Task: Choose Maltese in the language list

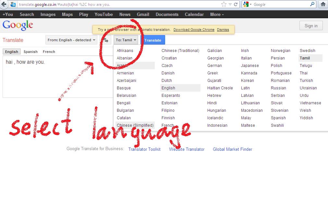Action: click(x=248, y=125)
